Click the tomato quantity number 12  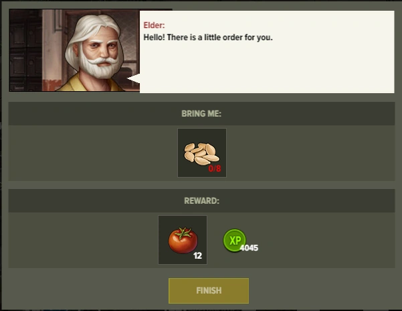point(197,255)
